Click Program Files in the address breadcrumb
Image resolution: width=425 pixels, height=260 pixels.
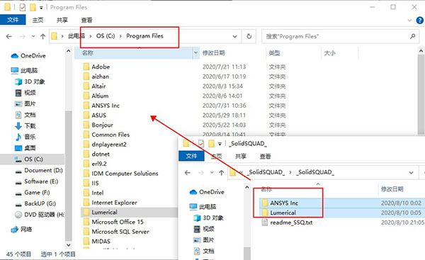(x=144, y=36)
